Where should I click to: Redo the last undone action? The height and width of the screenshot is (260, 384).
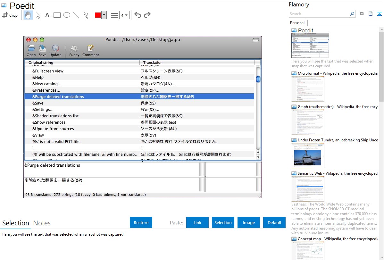pyautogui.click(x=147, y=15)
